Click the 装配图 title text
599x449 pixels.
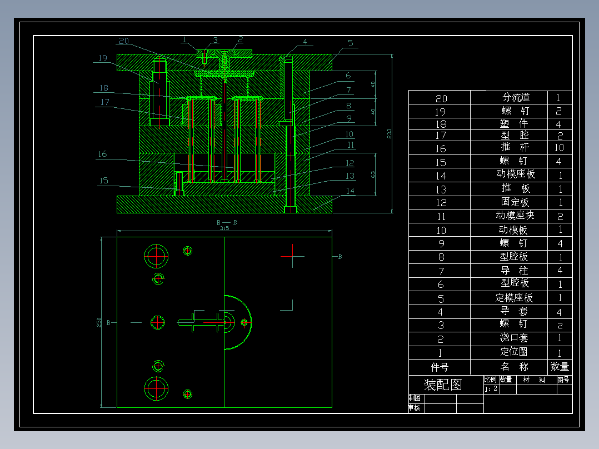coord(443,385)
